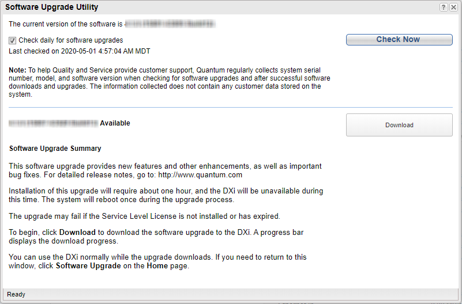Click the Ready status bar text
The image size is (462, 304).
pos(16,295)
